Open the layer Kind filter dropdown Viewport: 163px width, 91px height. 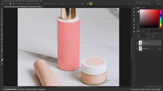tap(141, 34)
